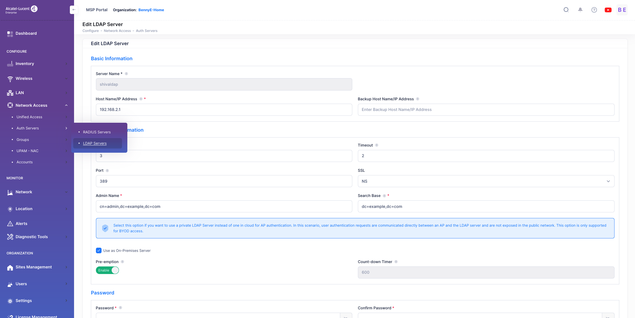Click the BennyE-Home organization link
Screen dimensions: 635x318
pos(151,10)
